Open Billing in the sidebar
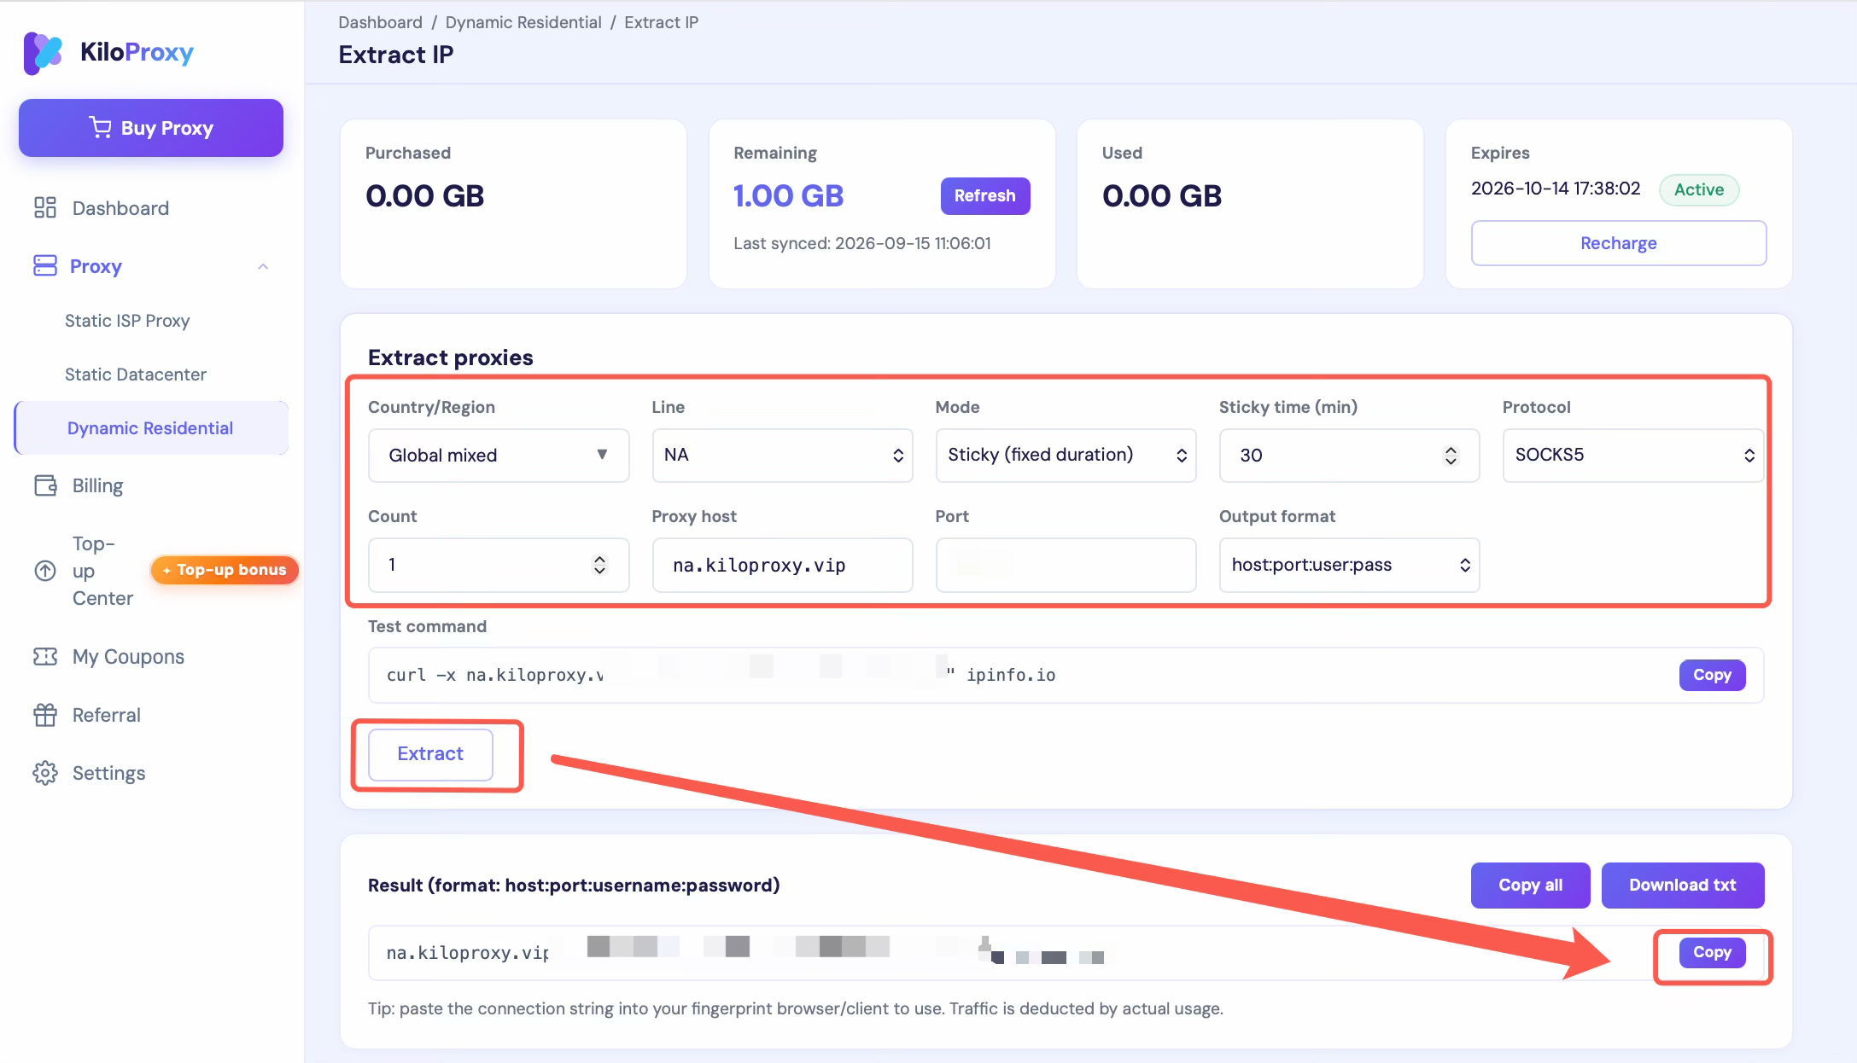 pyautogui.click(x=97, y=485)
